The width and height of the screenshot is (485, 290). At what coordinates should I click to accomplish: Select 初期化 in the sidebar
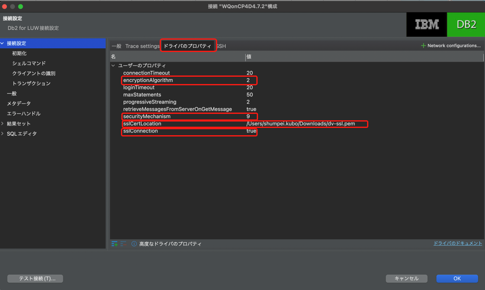click(19, 53)
